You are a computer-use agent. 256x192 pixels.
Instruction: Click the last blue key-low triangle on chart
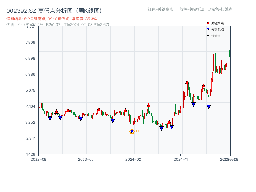click(x=209, y=107)
